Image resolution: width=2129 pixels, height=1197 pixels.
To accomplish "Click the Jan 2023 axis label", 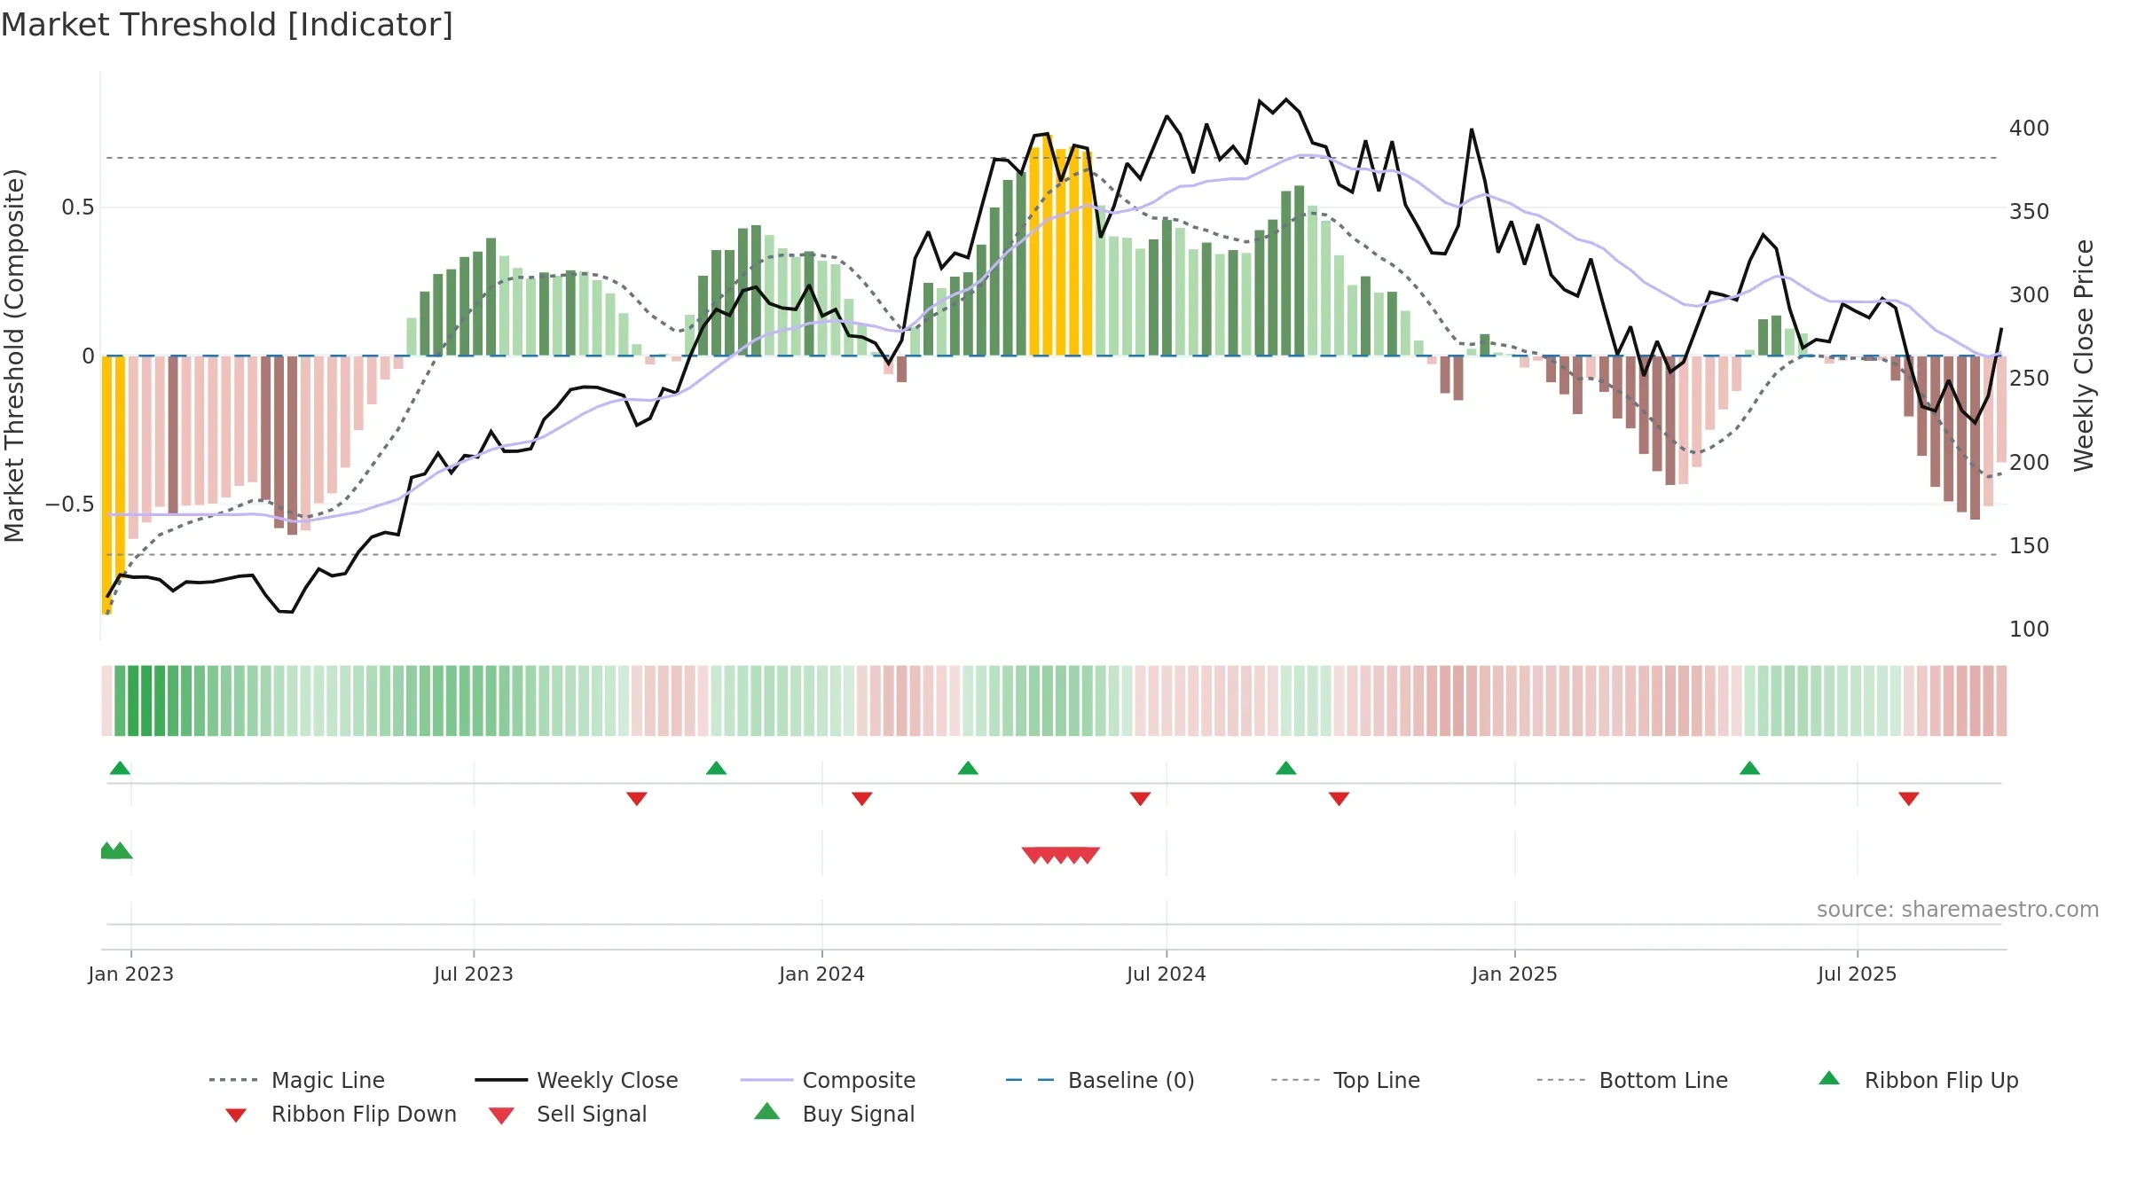I will pos(131,974).
